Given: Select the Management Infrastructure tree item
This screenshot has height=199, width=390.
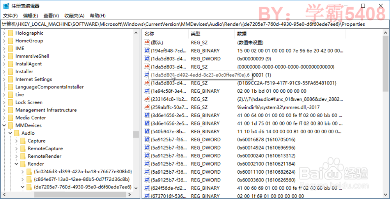Looking at the screenshot, I should click(x=46, y=110).
